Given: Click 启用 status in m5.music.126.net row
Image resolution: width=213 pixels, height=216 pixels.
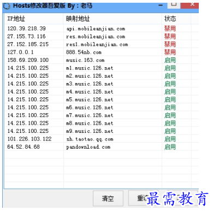Looking at the screenshot, I should [x=170, y=100].
